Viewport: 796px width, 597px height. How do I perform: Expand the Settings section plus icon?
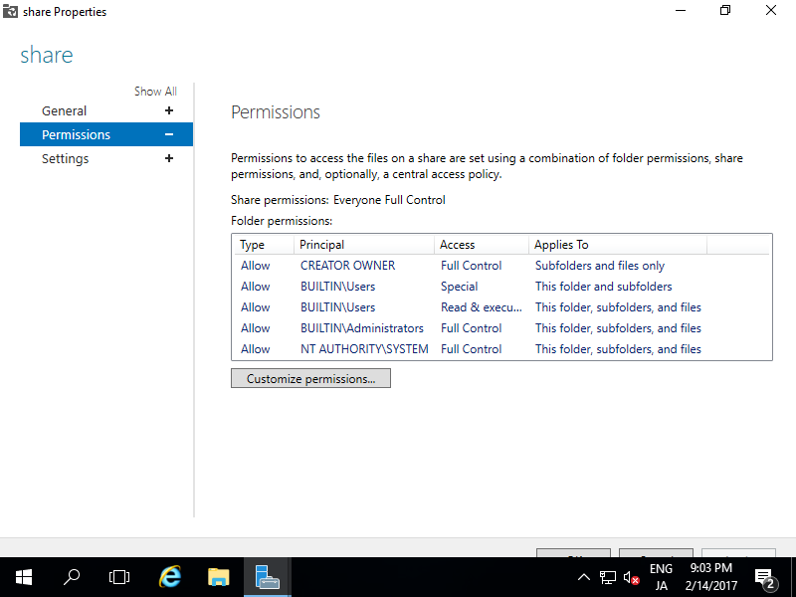pyautogui.click(x=169, y=158)
